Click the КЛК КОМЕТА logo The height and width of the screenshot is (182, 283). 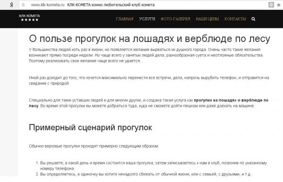pyautogui.click(x=30, y=17)
